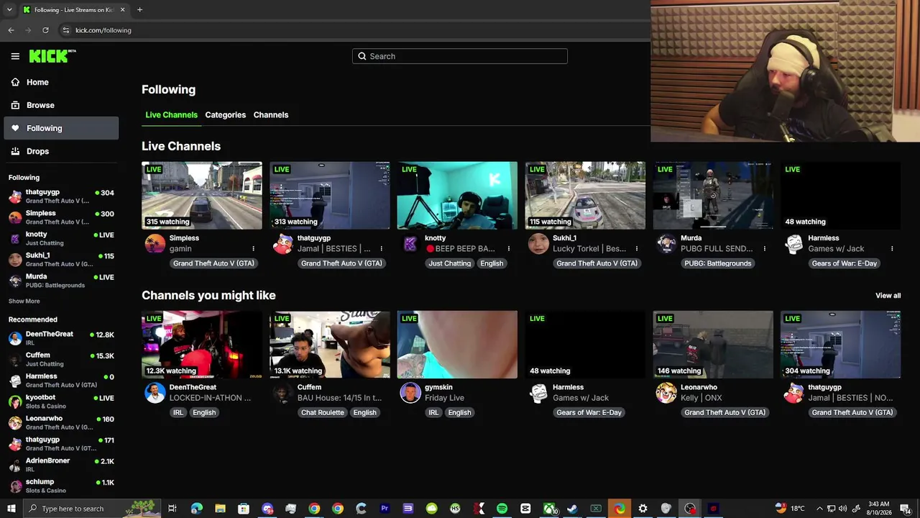Viewport: 920px width, 518px height.
Task: Click View all for recommended channels
Action: click(x=888, y=296)
